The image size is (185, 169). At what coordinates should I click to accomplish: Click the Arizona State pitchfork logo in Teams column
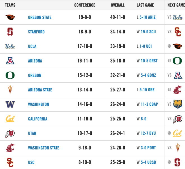10,90
